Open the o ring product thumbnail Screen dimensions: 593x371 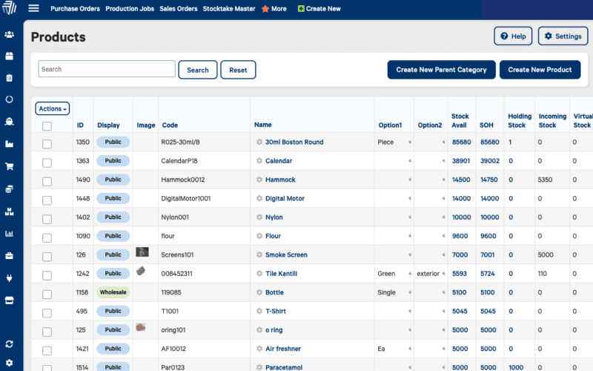tap(141, 327)
